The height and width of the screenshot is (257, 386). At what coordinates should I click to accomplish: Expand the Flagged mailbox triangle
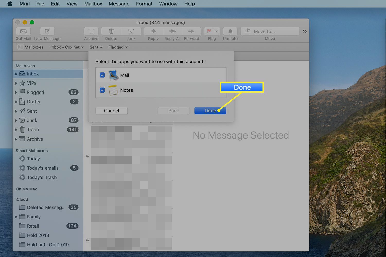(x=16, y=92)
